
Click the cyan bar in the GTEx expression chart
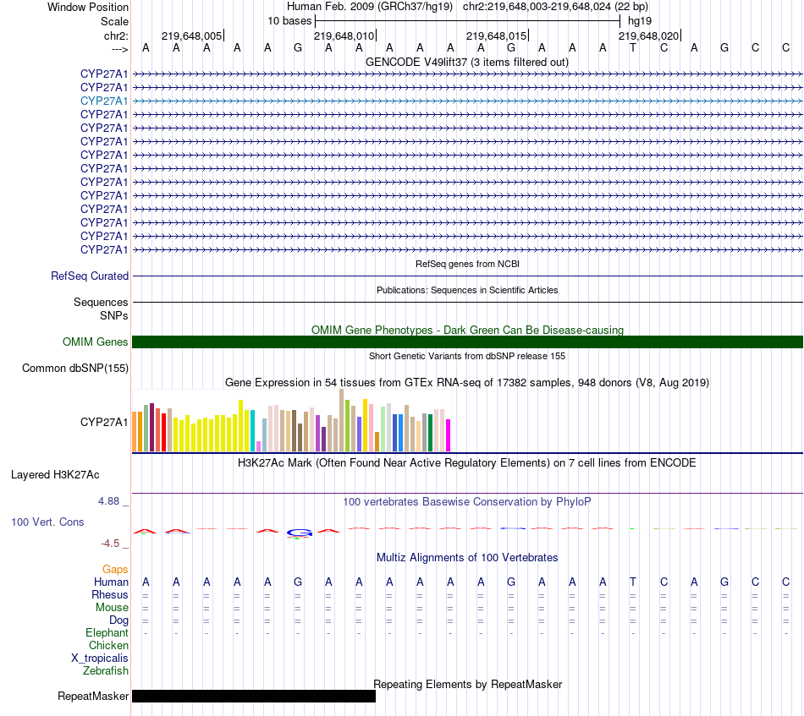(x=253, y=431)
